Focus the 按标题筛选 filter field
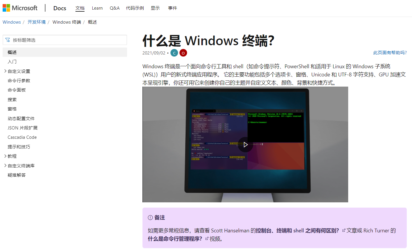The image size is (412, 249). [x=65, y=40]
